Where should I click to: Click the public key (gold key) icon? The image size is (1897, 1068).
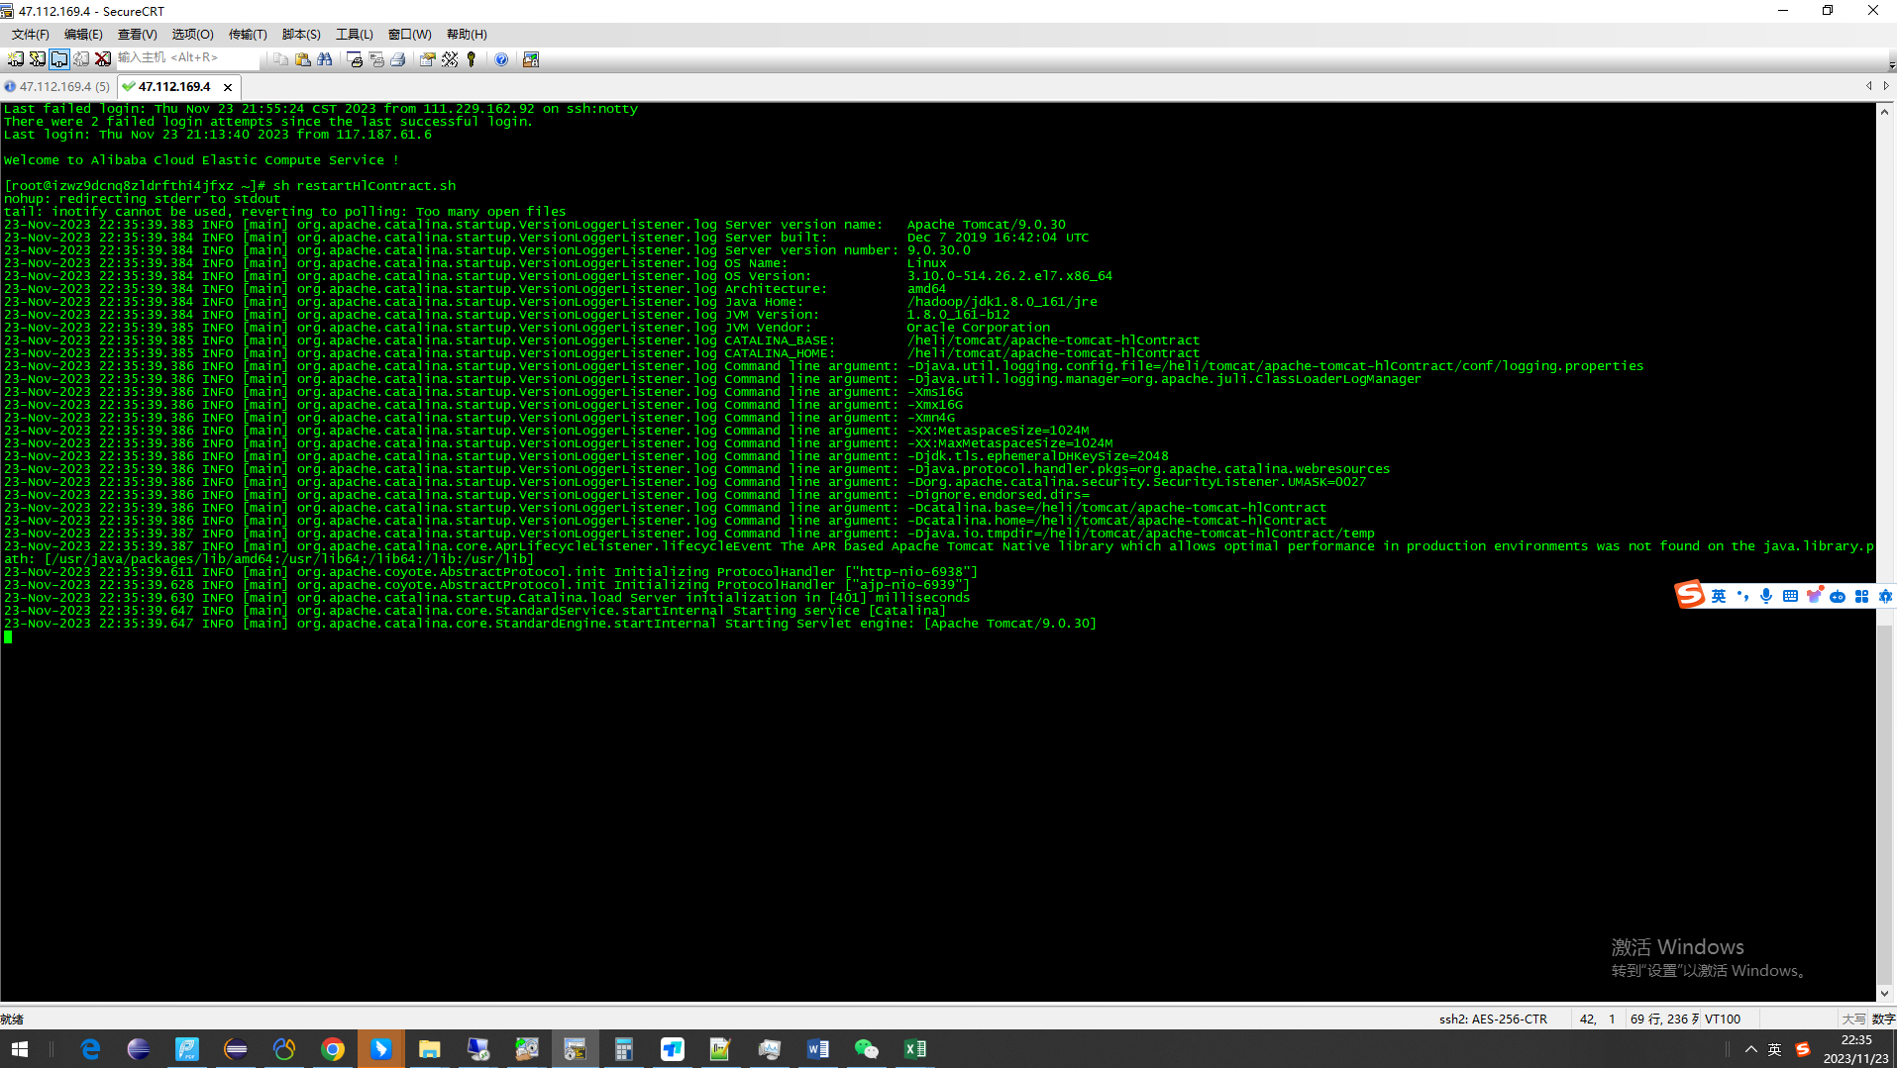tap(472, 59)
